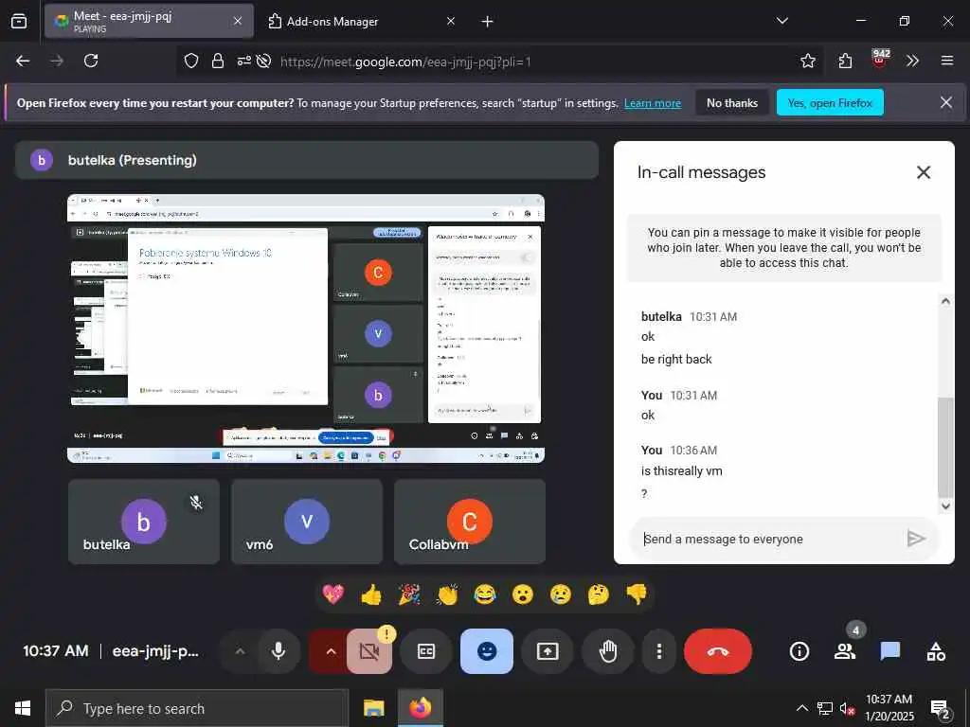Click Yes, open Firefox button
This screenshot has width=970, height=727.
(830, 102)
